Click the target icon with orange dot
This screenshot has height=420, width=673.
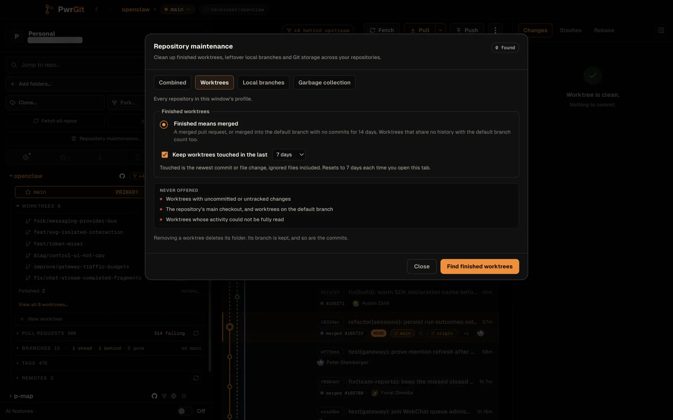click(x=26, y=157)
